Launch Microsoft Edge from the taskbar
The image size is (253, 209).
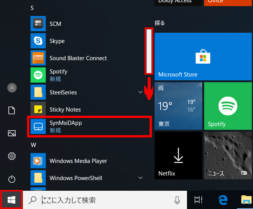coord(223,200)
